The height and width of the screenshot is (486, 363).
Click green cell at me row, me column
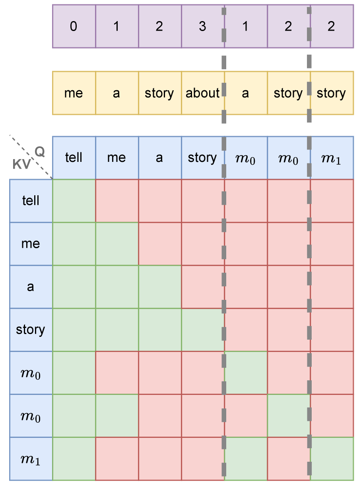click(116, 244)
